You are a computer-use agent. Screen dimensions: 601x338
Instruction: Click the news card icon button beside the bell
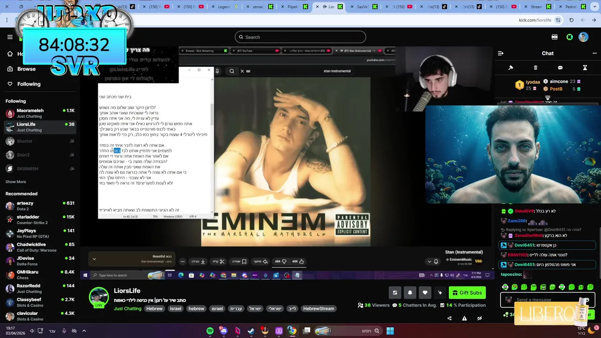395,292
